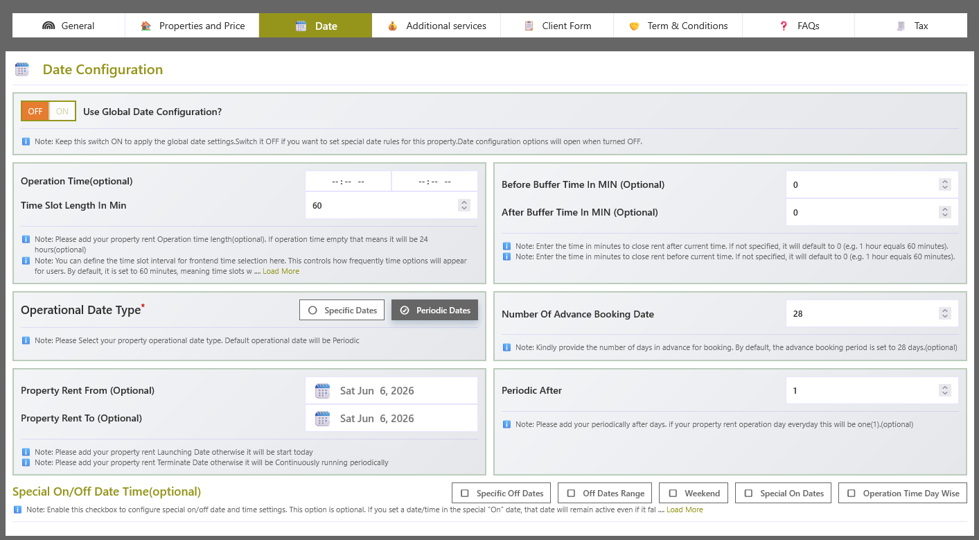
Task: Click Load More in Special On/Off note
Action: pyautogui.click(x=685, y=509)
